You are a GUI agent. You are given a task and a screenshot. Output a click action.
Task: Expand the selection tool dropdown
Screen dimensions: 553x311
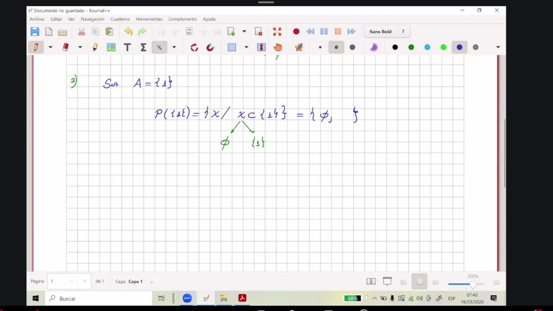tap(246, 47)
